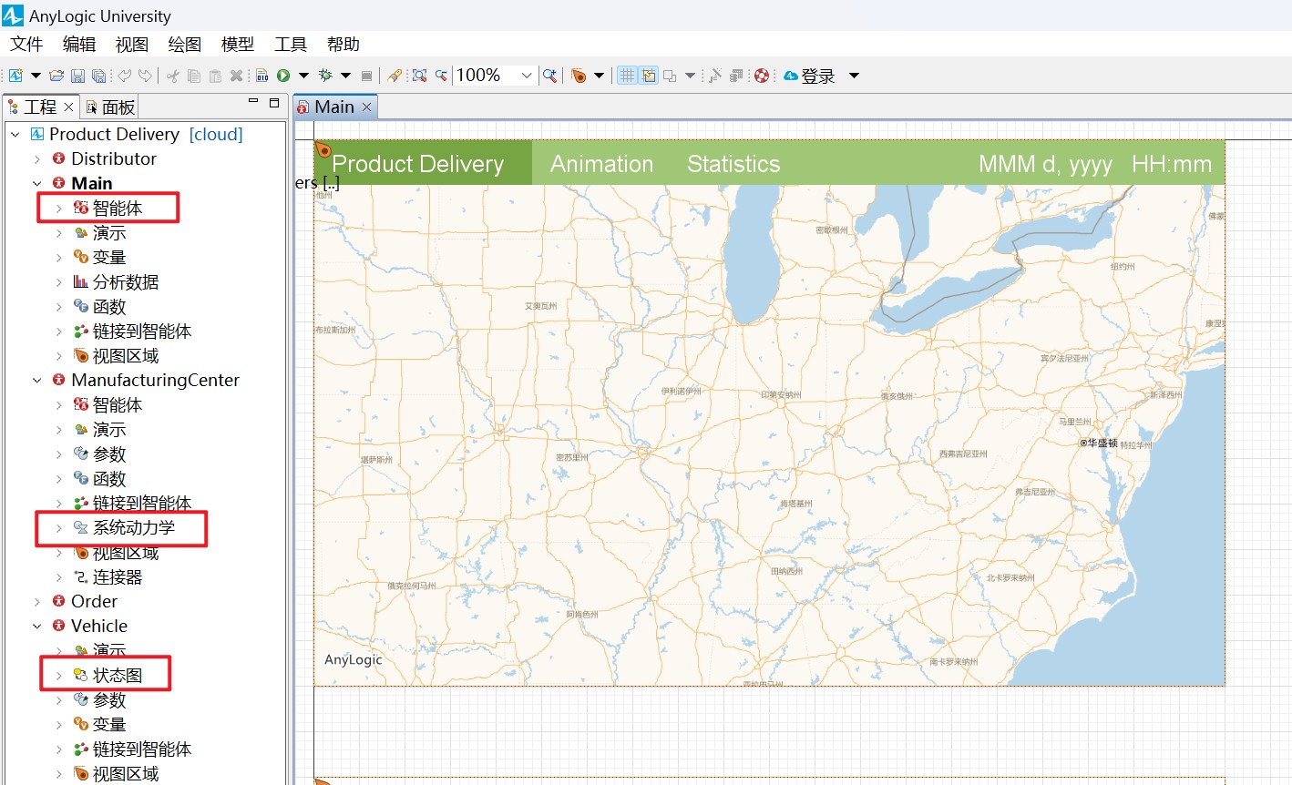Expand the Order tree node
Viewport: 1292px width, 785px height.
[37, 602]
